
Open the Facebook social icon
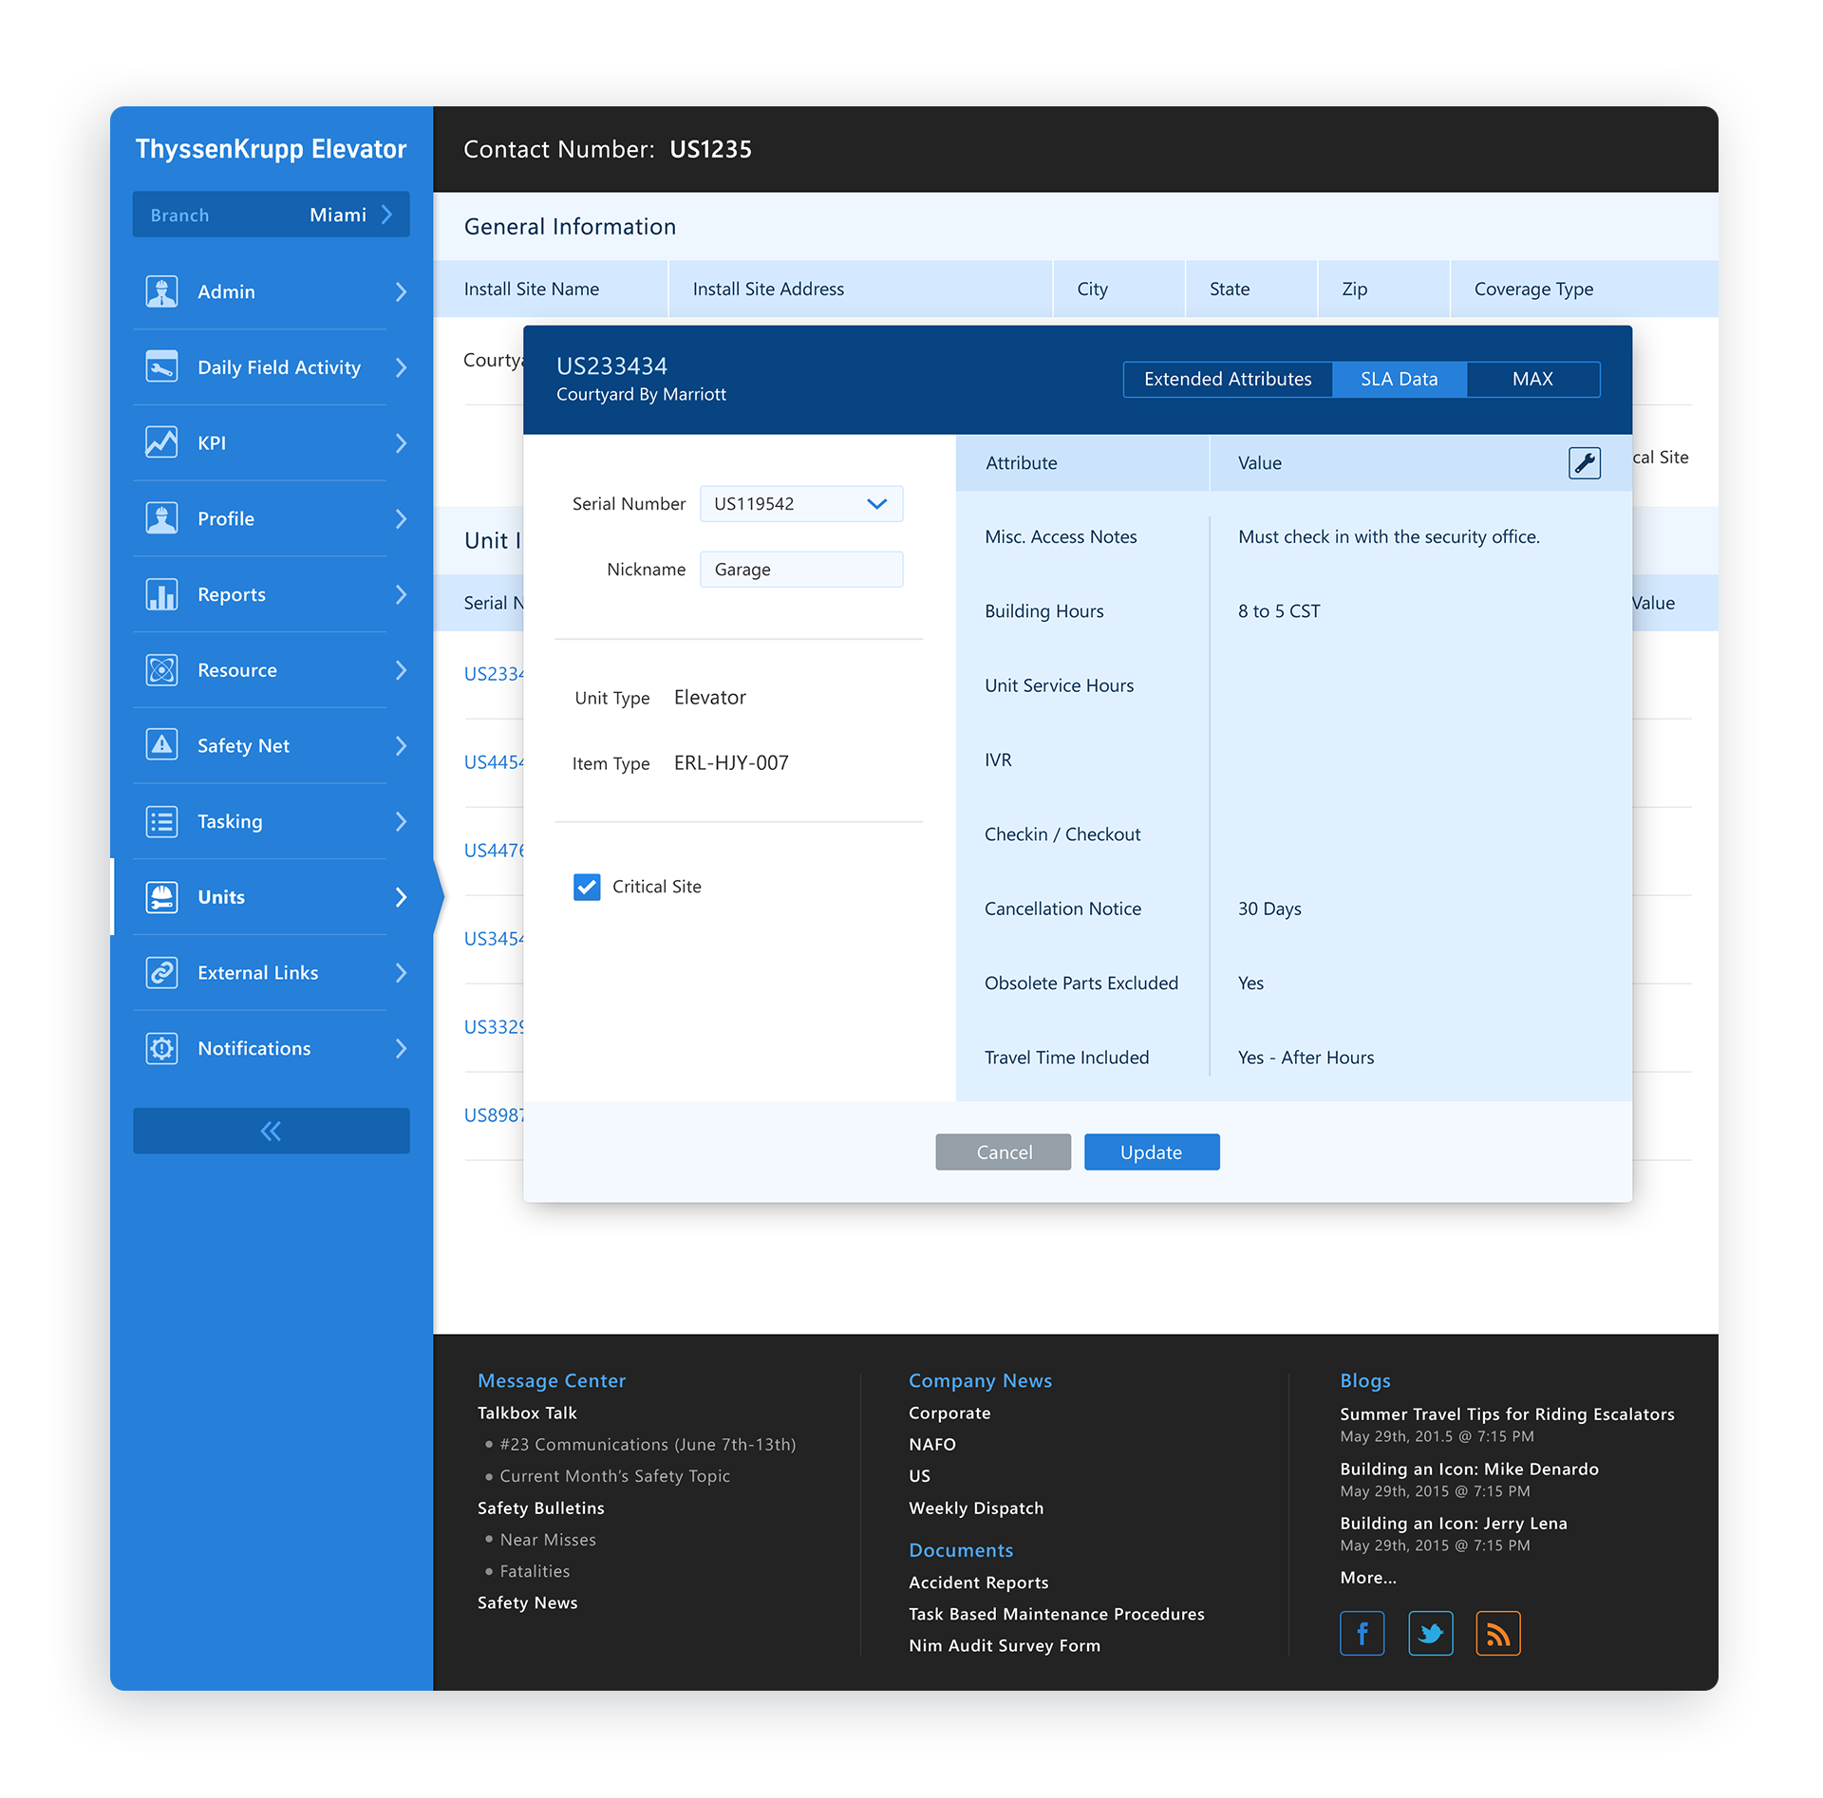(1362, 1633)
